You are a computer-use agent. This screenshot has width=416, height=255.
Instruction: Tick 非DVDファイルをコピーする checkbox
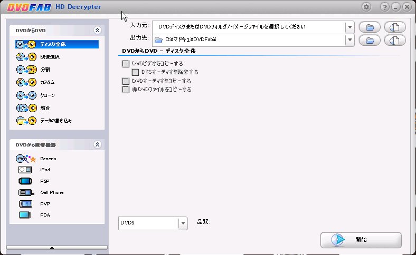point(126,90)
